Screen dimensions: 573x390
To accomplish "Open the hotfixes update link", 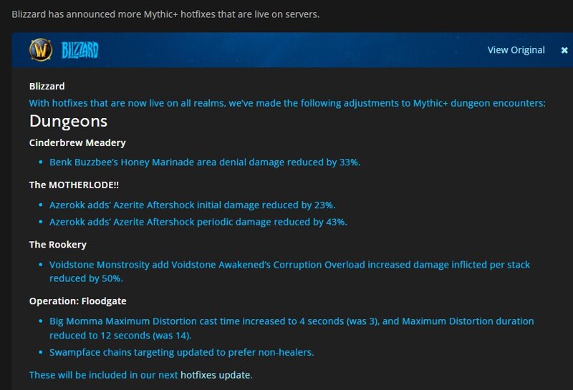I will pyautogui.click(x=216, y=375).
